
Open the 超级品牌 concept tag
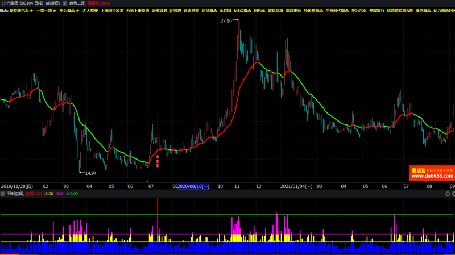pos(275,11)
